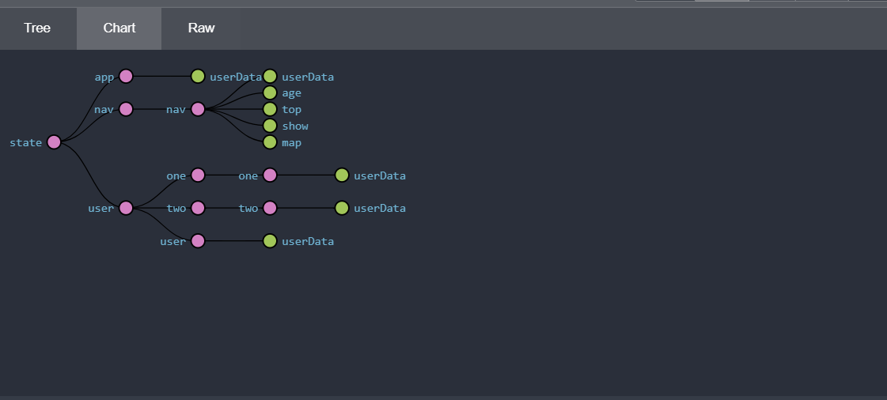Toggle the second pink one node

(270, 175)
